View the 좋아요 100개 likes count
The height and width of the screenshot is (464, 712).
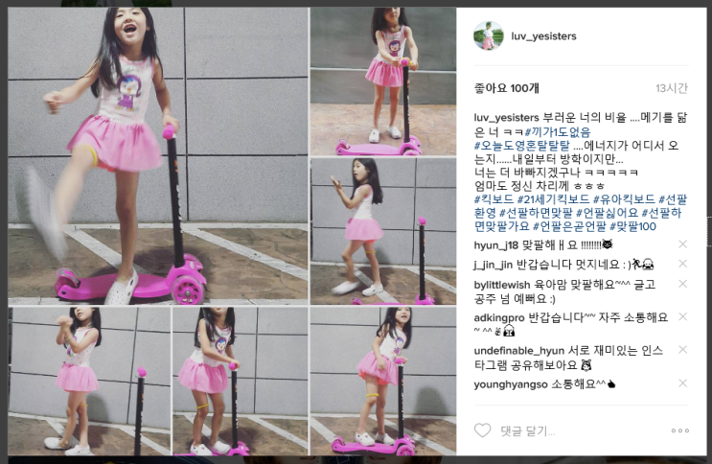(x=506, y=88)
